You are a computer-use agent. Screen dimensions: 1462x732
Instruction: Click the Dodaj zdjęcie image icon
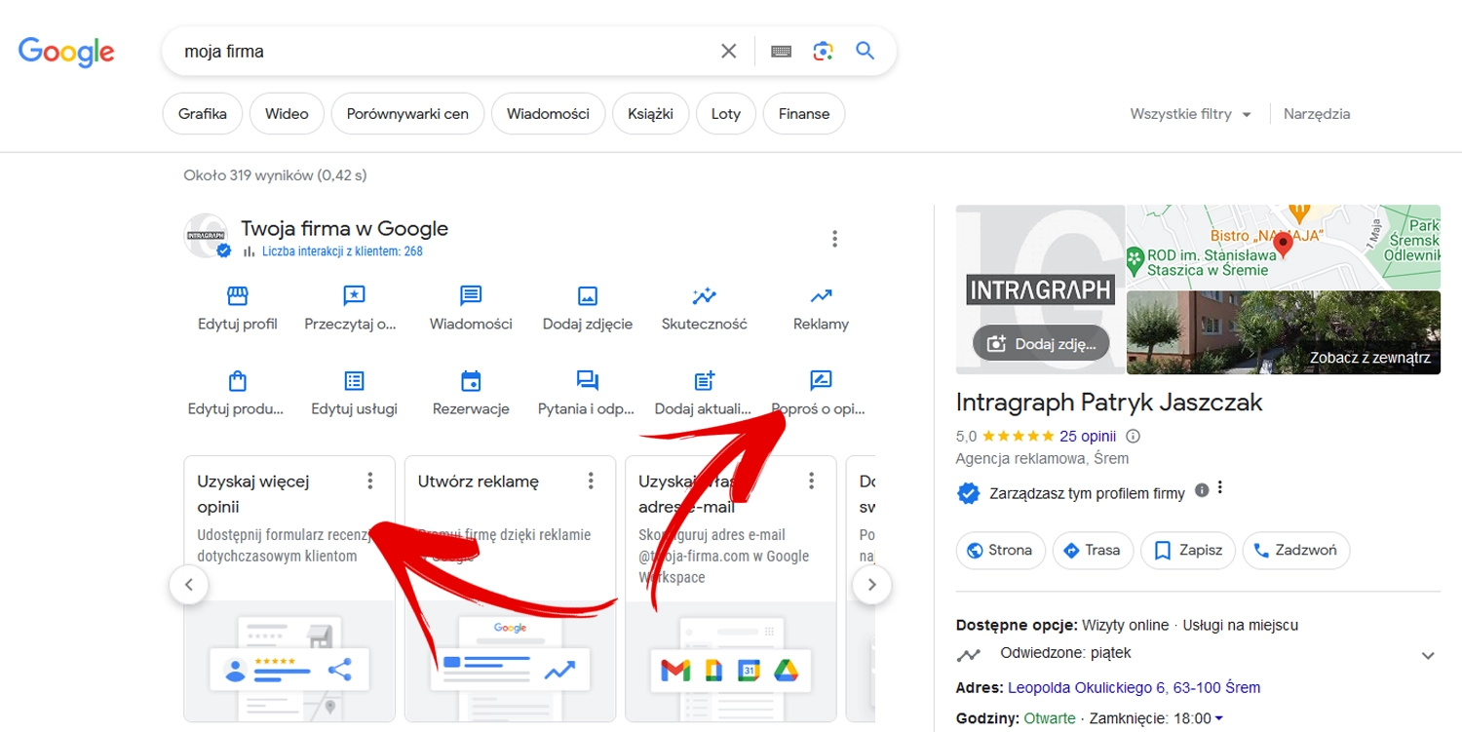click(x=587, y=296)
